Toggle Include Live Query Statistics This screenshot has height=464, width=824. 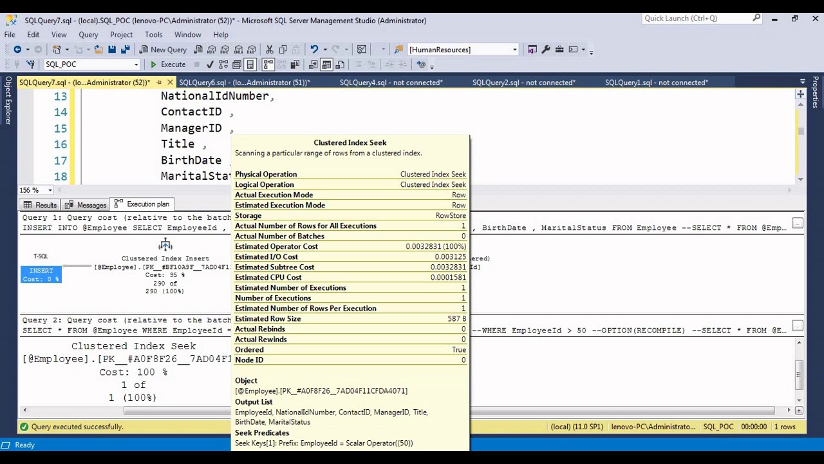click(x=281, y=64)
